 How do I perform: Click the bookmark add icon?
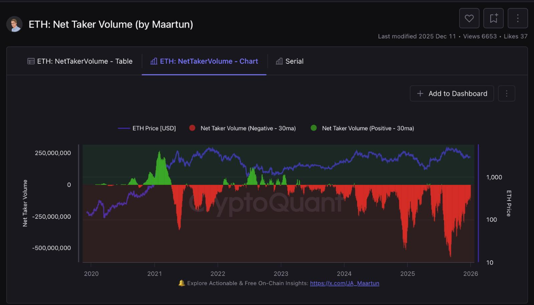pyautogui.click(x=494, y=18)
